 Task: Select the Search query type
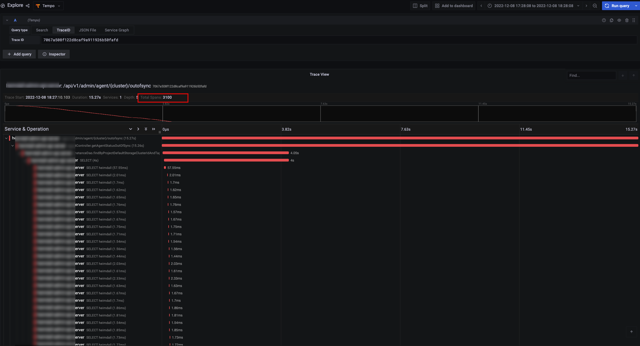(x=42, y=30)
